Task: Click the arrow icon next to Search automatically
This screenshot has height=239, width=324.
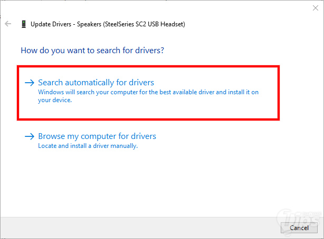Action: coord(30,83)
